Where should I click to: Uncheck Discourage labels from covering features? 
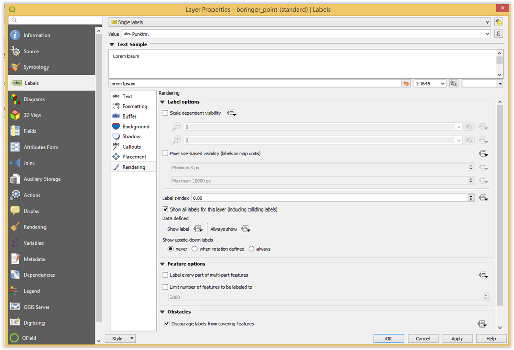[166, 324]
